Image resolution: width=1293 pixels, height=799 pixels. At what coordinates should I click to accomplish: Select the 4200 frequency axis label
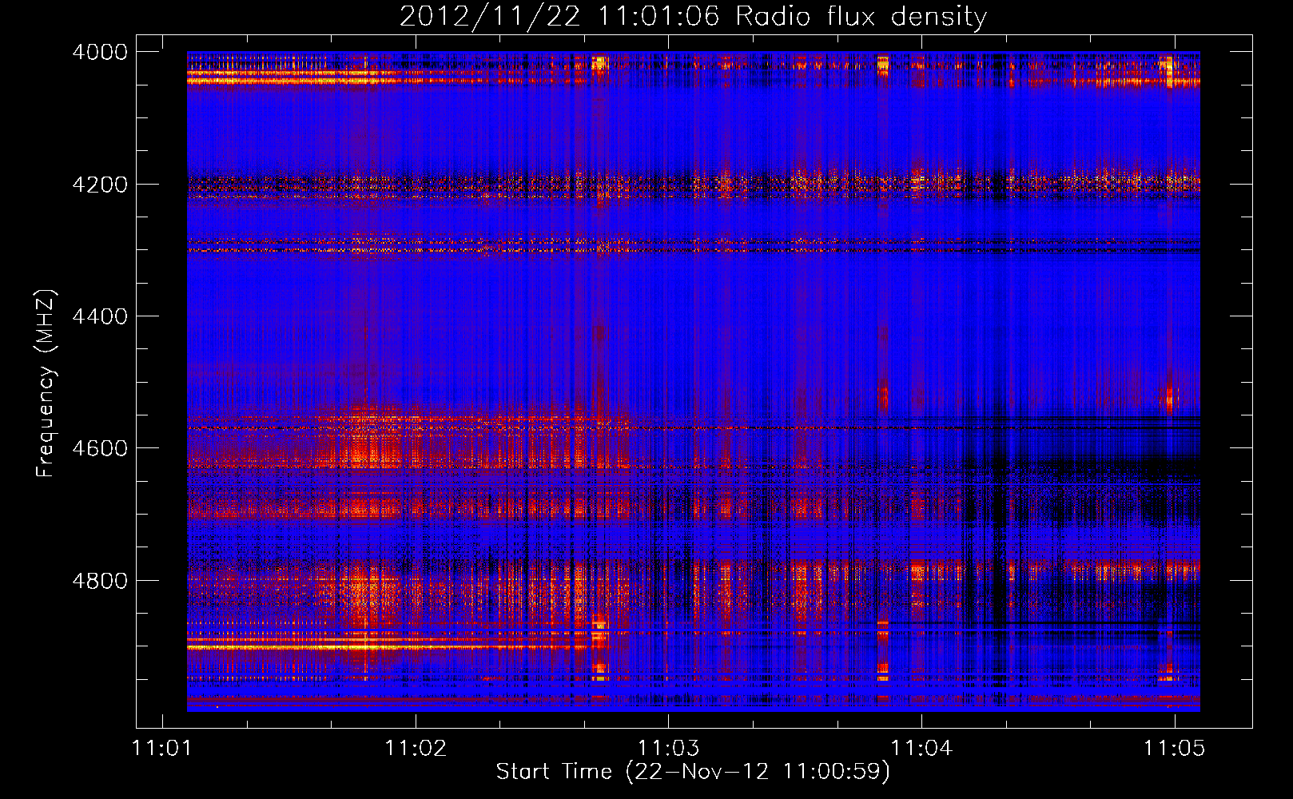tap(100, 185)
